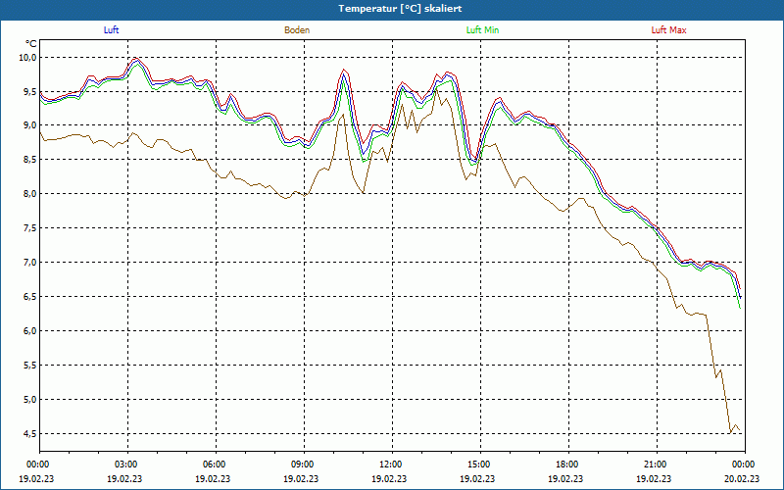This screenshot has width=784, height=490.
Task: Click the '12:00' time axis label
Action: [x=392, y=465]
